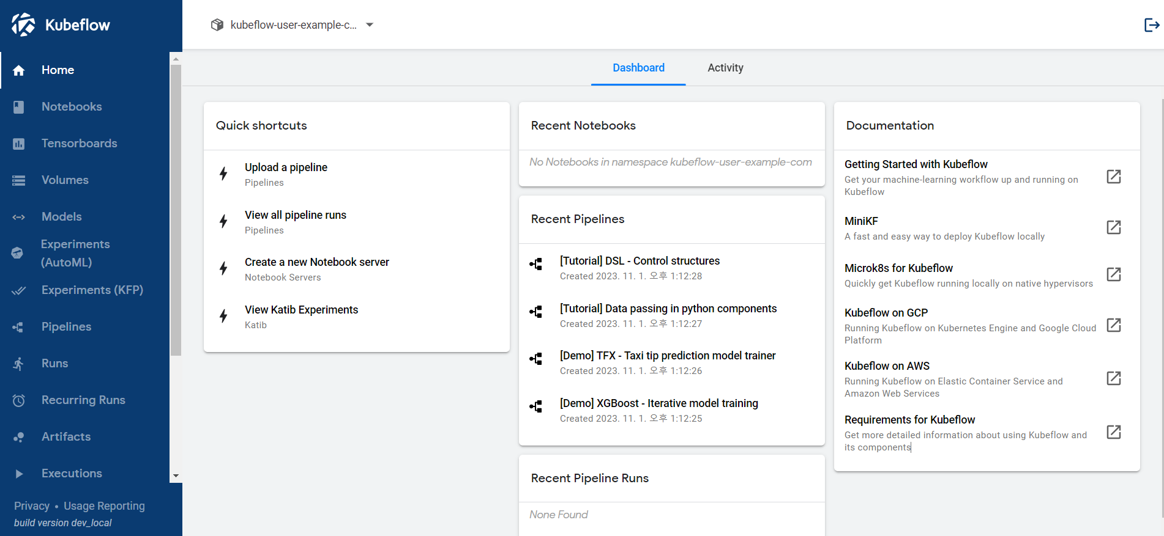Open Pipelines from the sidebar

(85, 327)
